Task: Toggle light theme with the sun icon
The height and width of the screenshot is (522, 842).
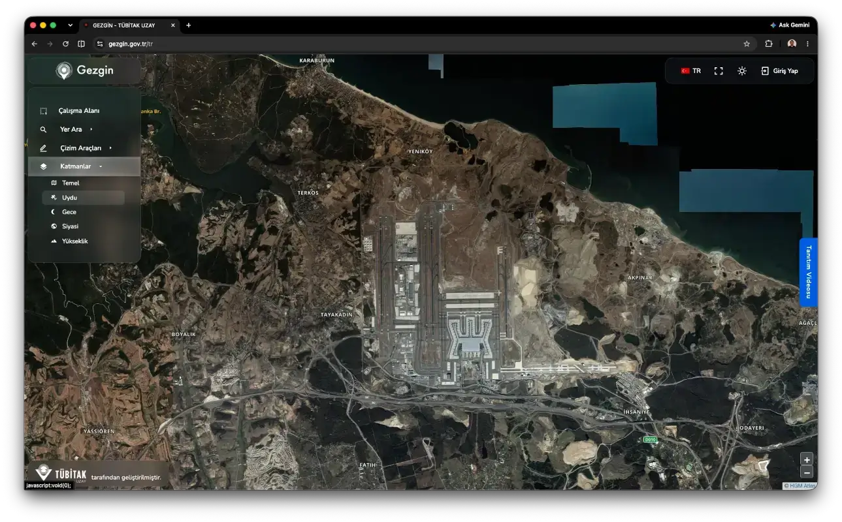Action: click(742, 71)
